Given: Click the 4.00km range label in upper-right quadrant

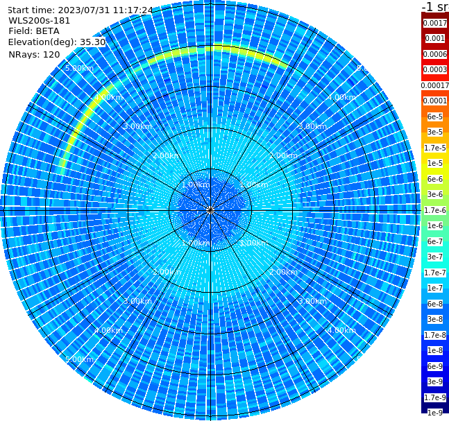Looking at the screenshot, I should (341, 97).
